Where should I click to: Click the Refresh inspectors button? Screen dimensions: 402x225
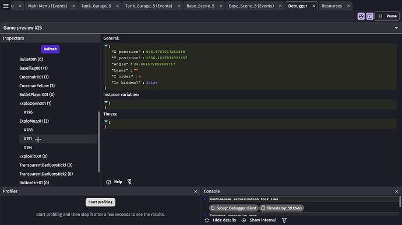(50, 49)
